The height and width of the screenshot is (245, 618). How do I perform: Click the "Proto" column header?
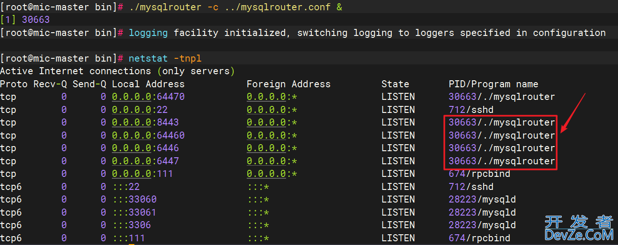pos(14,84)
